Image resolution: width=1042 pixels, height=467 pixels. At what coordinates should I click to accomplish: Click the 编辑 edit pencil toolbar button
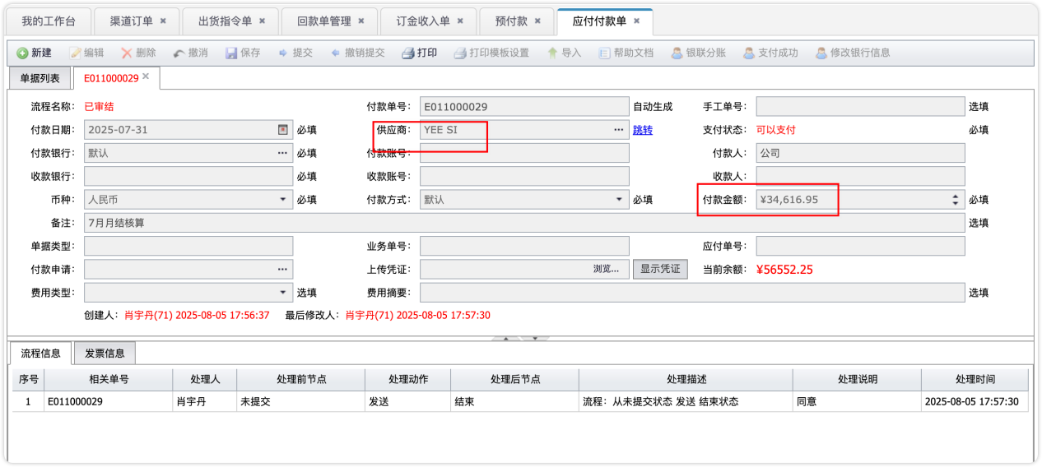[87, 53]
